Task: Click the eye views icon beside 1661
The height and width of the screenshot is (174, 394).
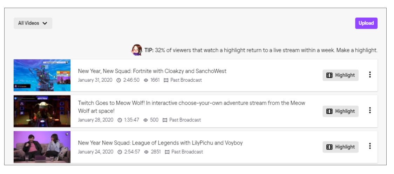Action: (x=146, y=80)
